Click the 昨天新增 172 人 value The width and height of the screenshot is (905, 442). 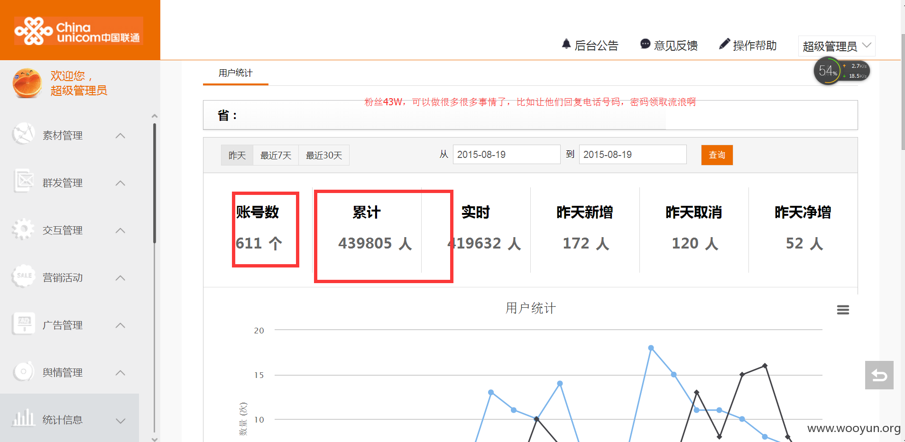coord(586,243)
